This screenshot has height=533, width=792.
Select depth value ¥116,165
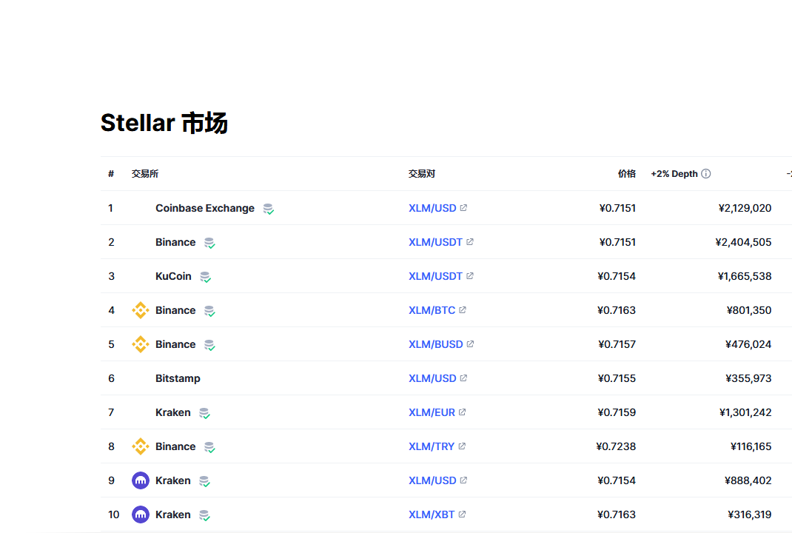751,446
